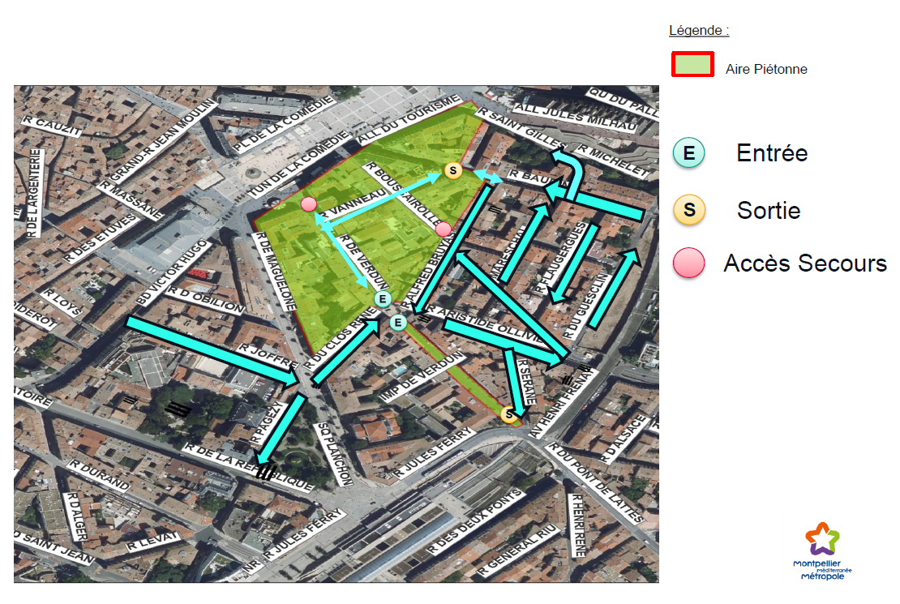Click the Entrée 'E' icon in legend

click(x=689, y=152)
